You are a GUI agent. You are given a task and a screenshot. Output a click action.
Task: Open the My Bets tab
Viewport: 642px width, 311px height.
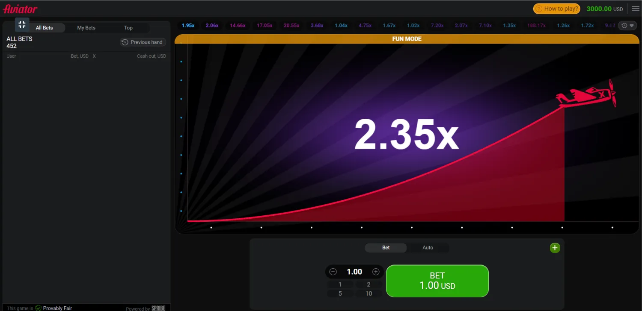click(x=86, y=28)
